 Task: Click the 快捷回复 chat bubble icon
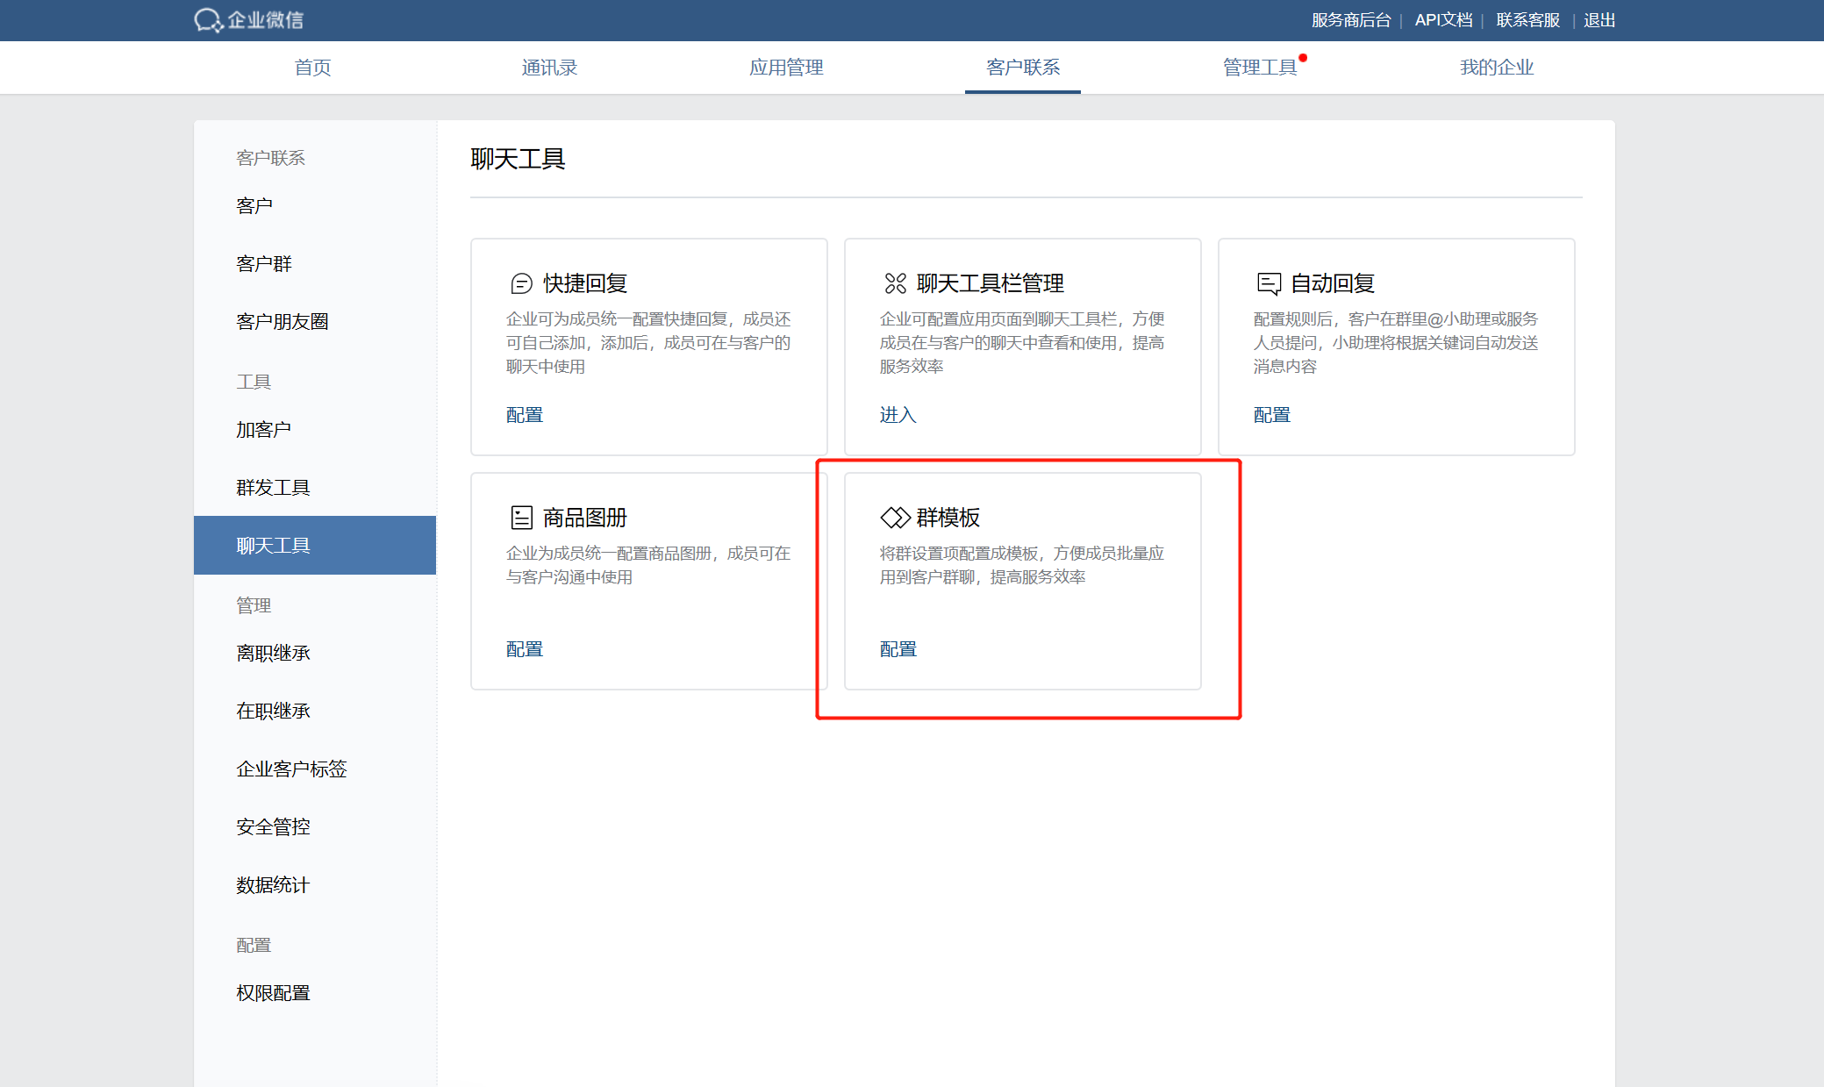521,283
